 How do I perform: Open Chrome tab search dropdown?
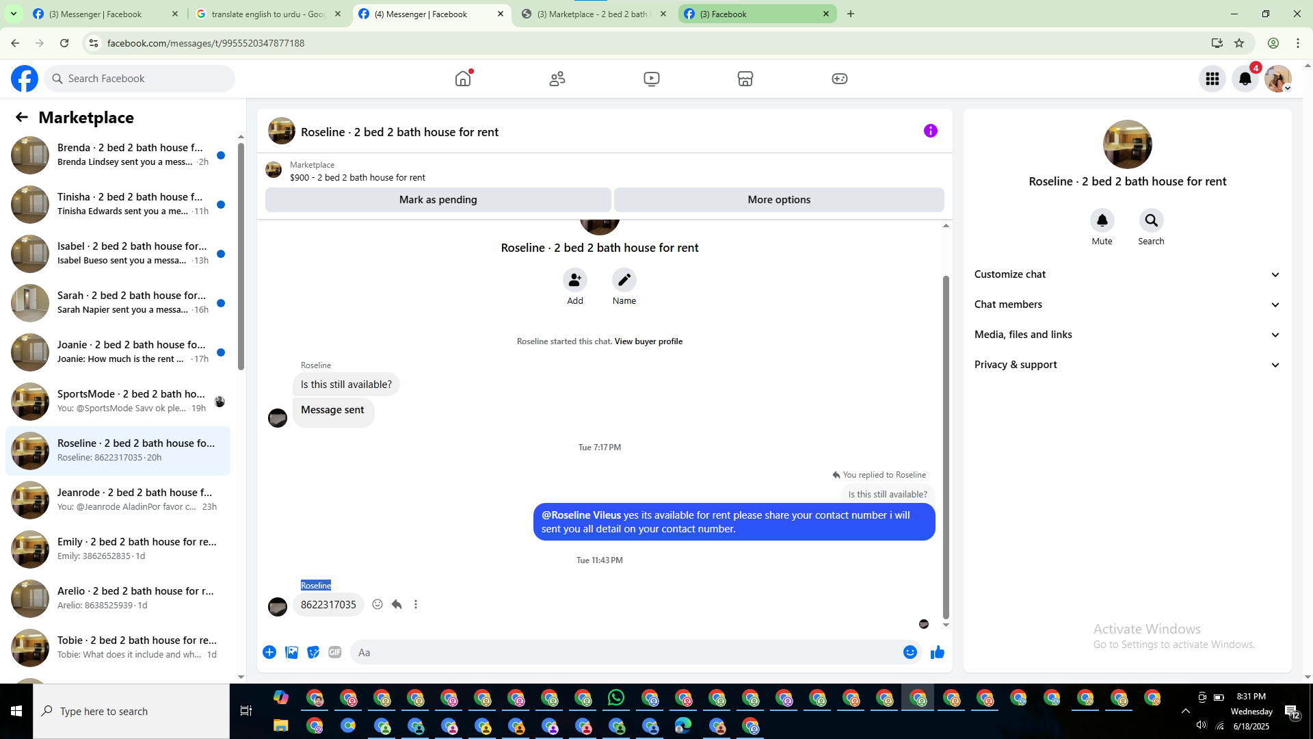[x=14, y=14]
